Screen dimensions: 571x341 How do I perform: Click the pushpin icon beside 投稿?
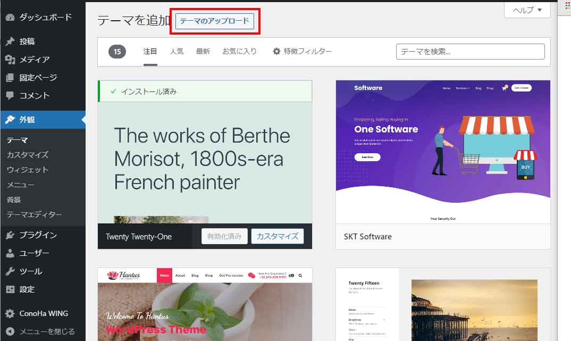point(10,41)
